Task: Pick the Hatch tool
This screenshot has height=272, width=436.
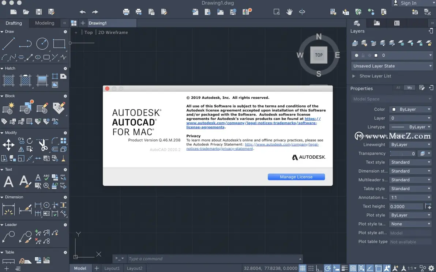Action: [8, 80]
